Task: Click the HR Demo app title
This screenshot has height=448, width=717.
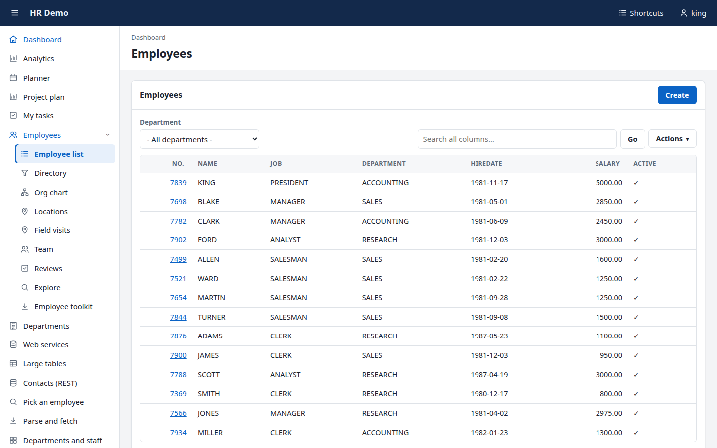Action: (x=49, y=13)
